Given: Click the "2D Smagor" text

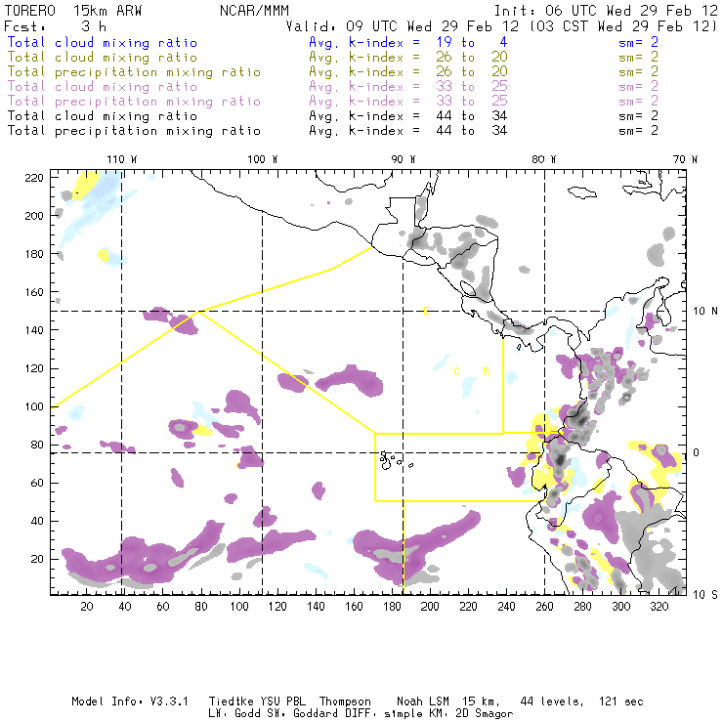Looking at the screenshot, I should (485, 713).
